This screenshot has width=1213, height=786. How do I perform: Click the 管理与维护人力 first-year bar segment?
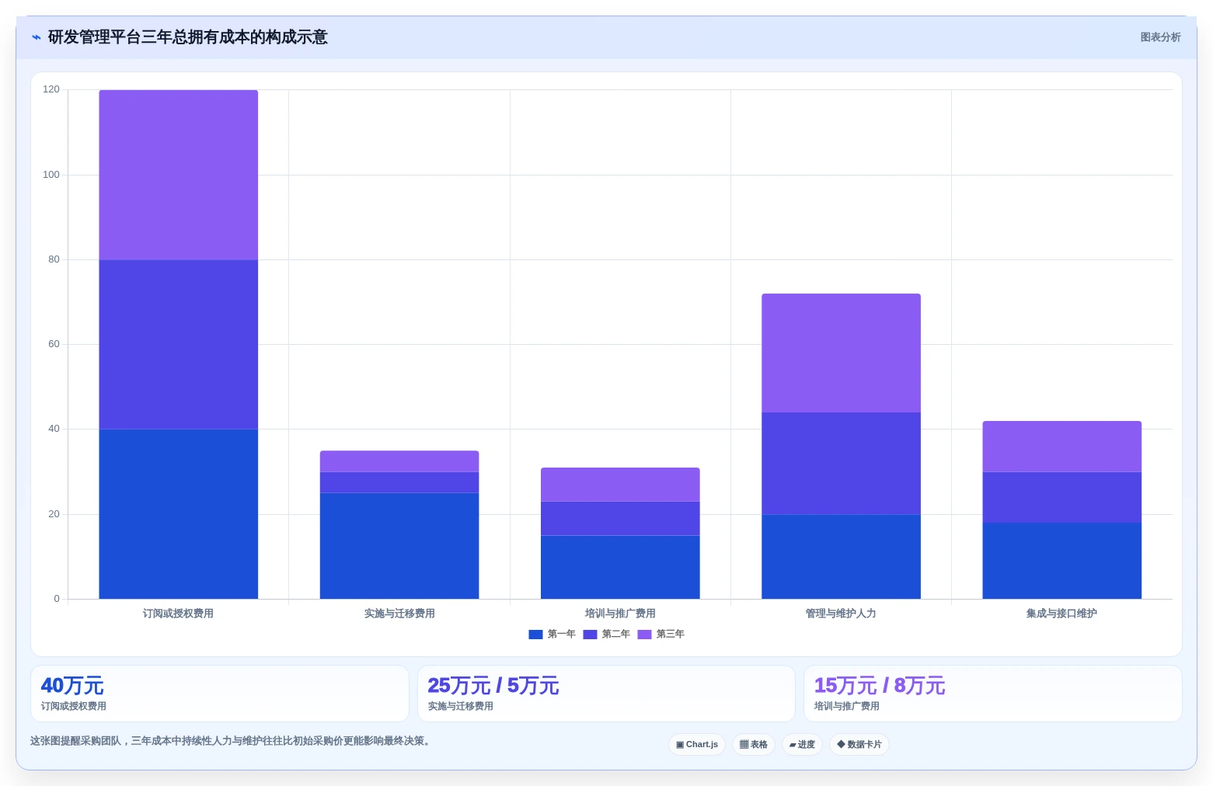(841, 556)
